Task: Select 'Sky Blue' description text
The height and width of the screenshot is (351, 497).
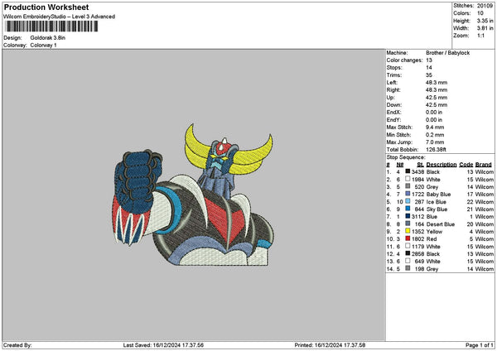Action: pyautogui.click(x=437, y=209)
